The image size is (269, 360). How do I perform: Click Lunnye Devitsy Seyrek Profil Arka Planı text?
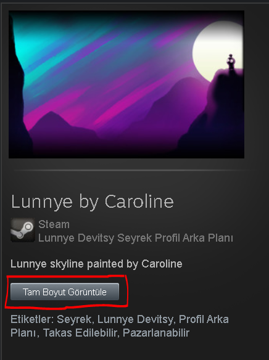(136, 238)
